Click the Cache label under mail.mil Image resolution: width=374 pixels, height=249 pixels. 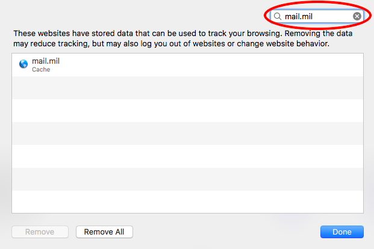41,70
